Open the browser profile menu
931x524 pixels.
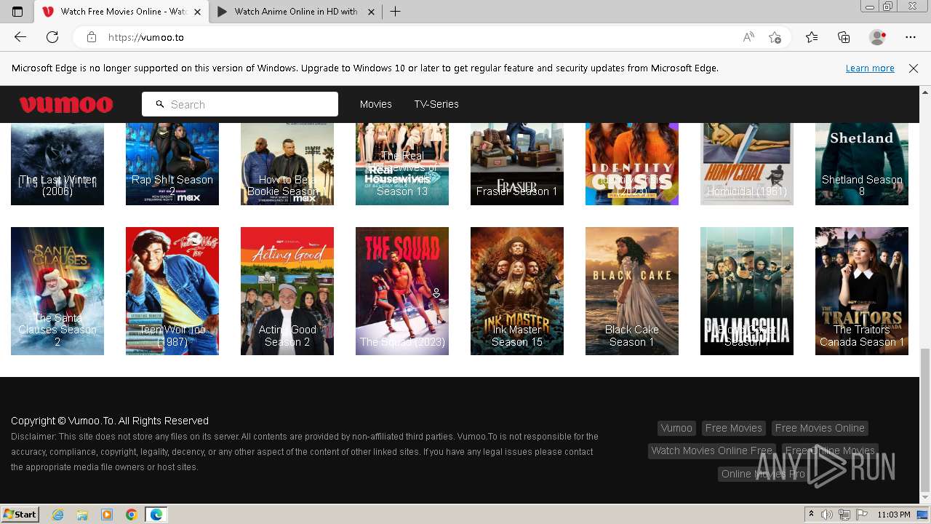pyautogui.click(x=878, y=37)
